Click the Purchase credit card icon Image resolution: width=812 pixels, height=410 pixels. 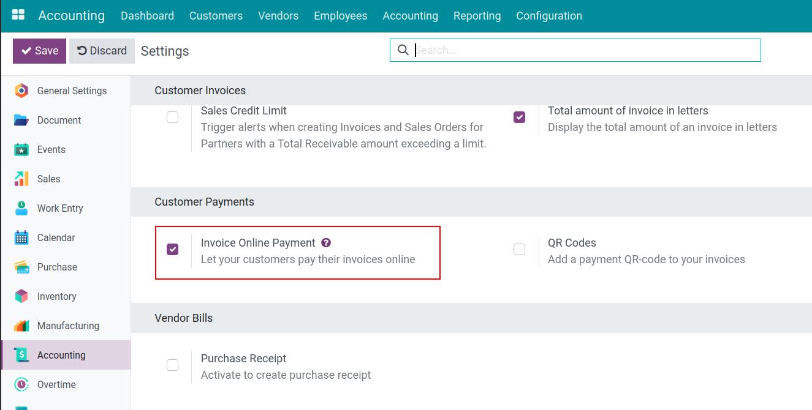[21, 267]
